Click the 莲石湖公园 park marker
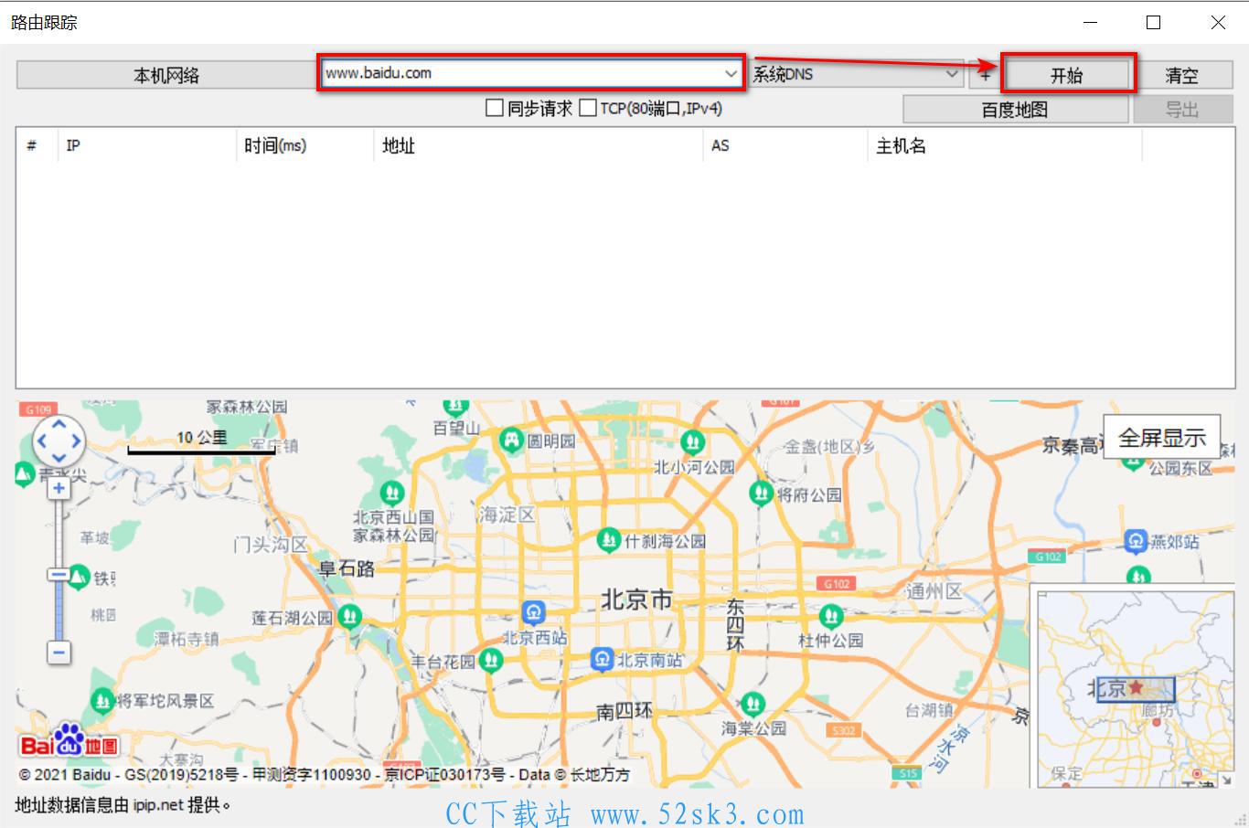The width and height of the screenshot is (1249, 828). pos(349,617)
